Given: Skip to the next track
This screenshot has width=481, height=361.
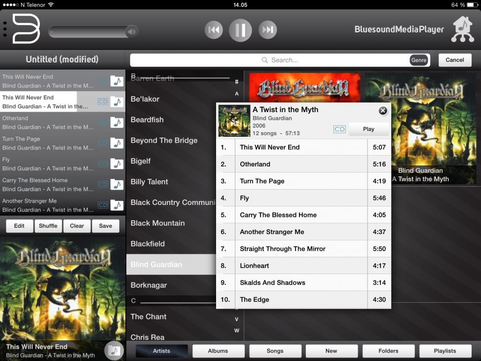Looking at the screenshot, I should click(267, 30).
